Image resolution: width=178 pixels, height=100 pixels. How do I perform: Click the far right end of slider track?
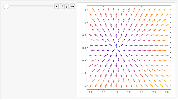pyautogui.click(x=52, y=6)
